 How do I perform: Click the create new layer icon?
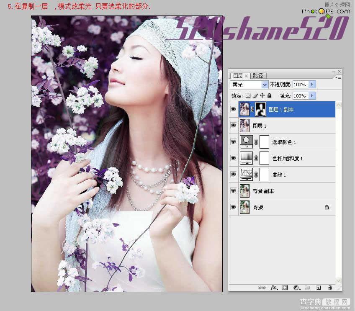pos(319,288)
